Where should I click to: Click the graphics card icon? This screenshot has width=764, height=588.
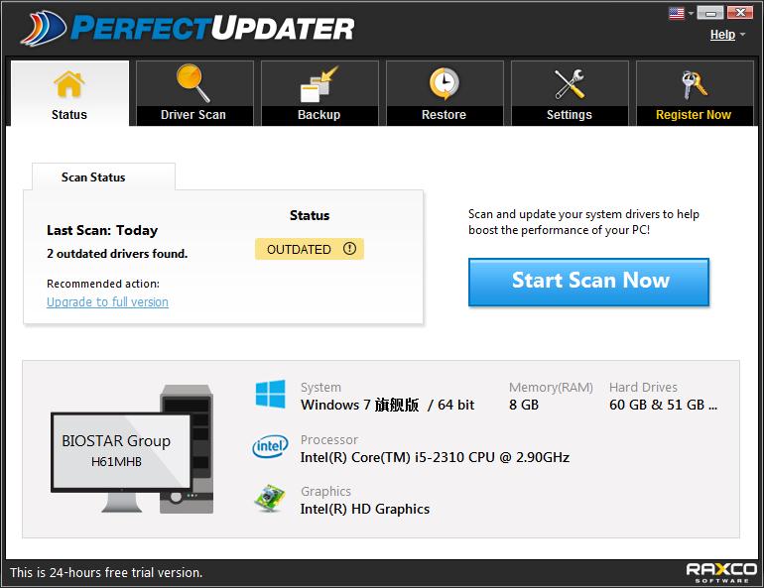(x=270, y=499)
